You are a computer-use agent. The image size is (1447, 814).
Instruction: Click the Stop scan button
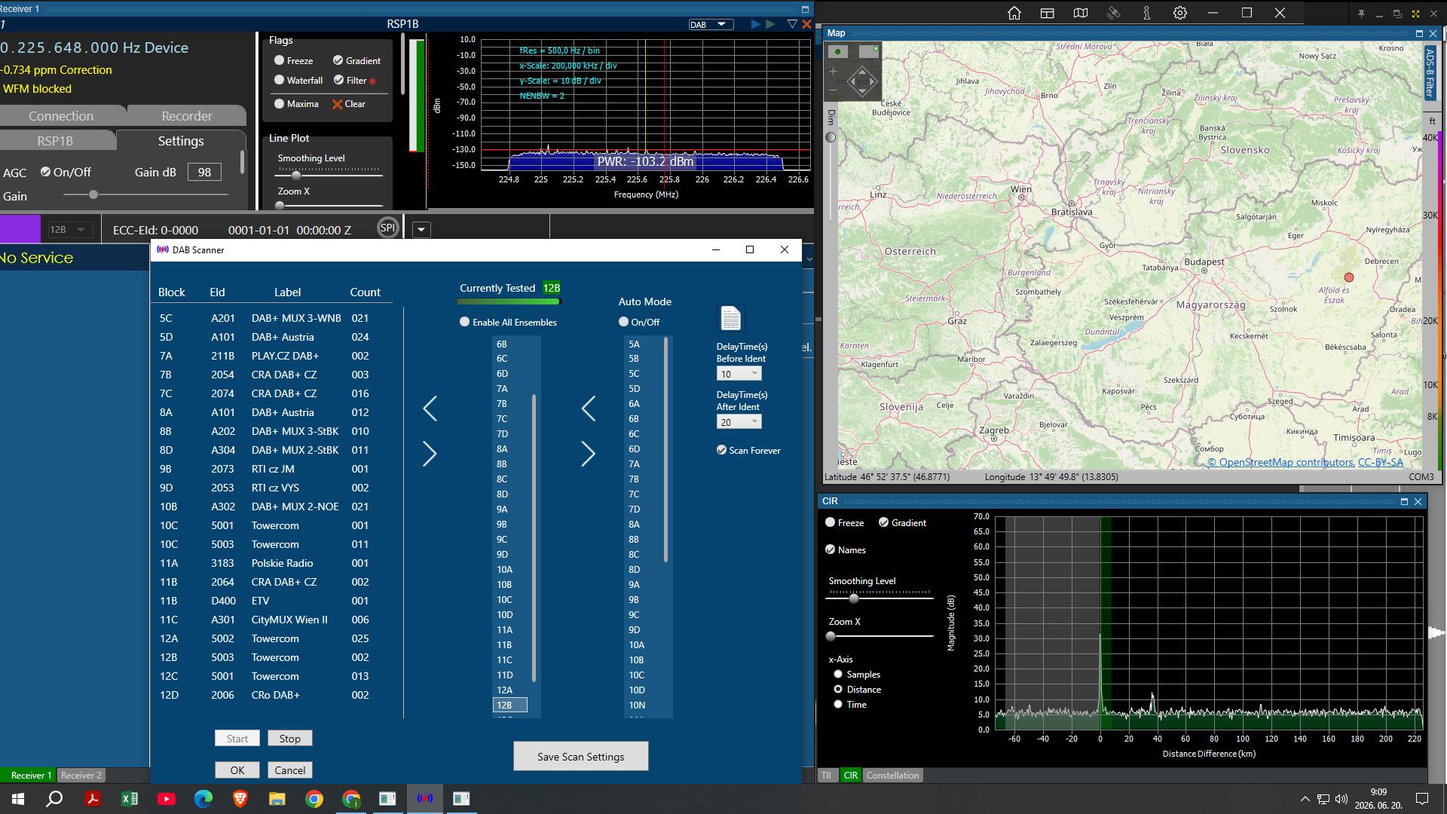[x=289, y=739]
